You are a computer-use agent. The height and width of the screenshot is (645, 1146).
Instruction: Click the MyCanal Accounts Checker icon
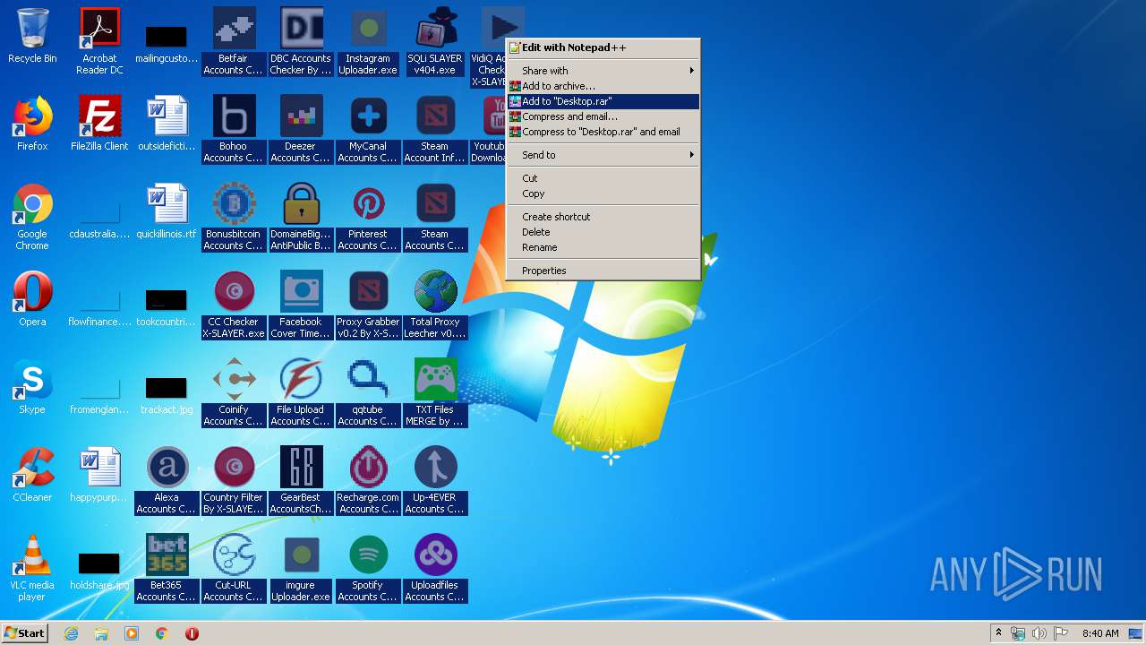[x=368, y=129]
